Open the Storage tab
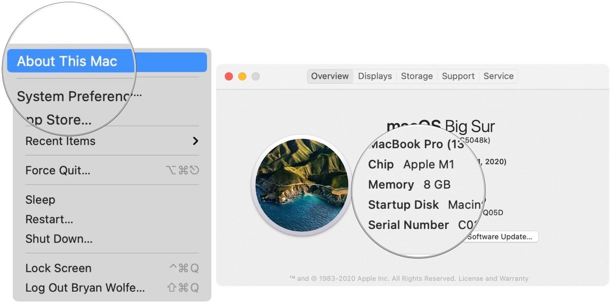Image resolution: width=611 pixels, height=303 pixels. coord(417,76)
